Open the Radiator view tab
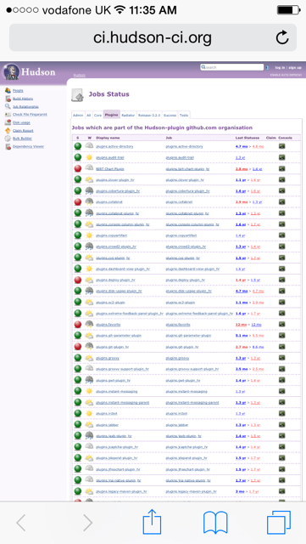Image resolution: width=306 pixels, height=544 pixels. pos(128,115)
